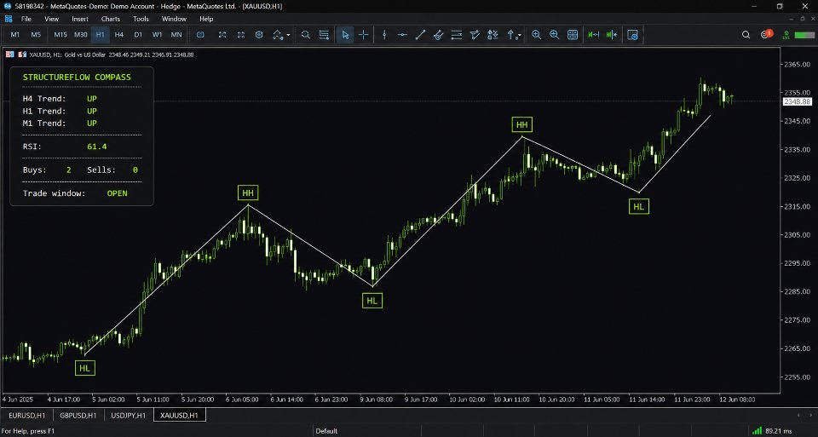Click green auto scroll chart icon

coord(594,35)
